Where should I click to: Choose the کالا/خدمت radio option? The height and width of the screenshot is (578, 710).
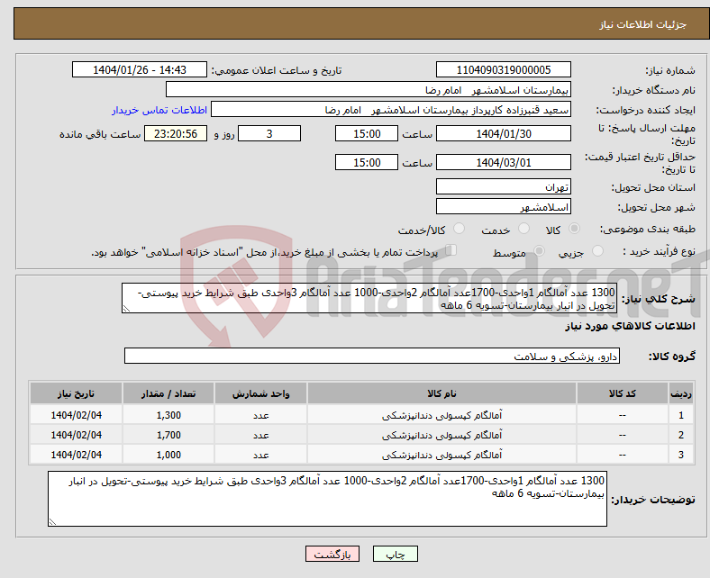coord(459,230)
